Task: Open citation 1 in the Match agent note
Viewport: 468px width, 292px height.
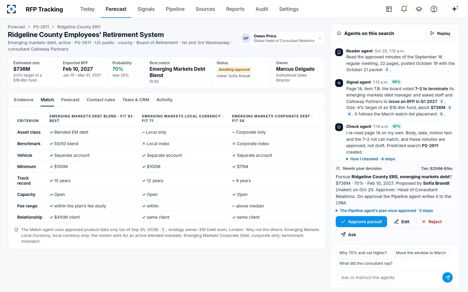Action: point(163,230)
